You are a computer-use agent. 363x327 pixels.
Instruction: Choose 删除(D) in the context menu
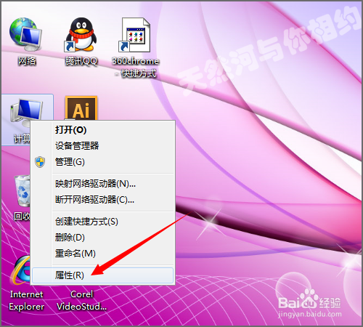(102, 238)
